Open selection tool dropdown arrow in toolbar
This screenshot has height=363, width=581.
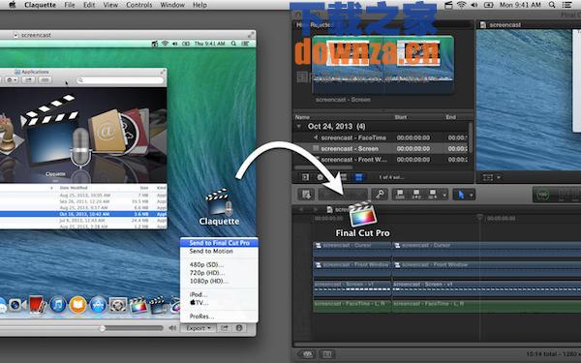tap(472, 195)
